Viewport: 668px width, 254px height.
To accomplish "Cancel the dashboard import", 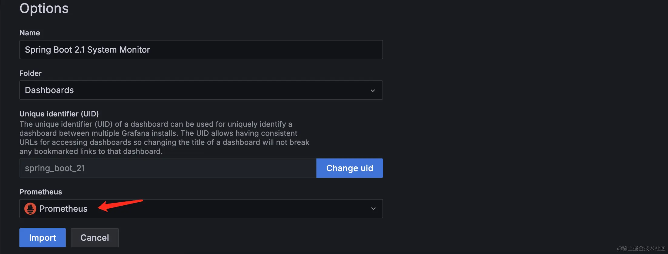I will point(95,238).
